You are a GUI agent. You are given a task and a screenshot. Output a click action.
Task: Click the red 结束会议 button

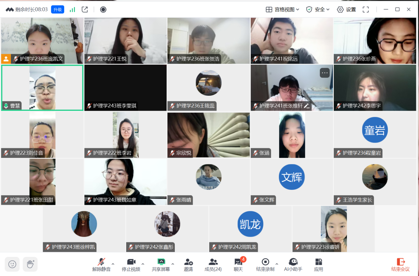tap(400, 265)
